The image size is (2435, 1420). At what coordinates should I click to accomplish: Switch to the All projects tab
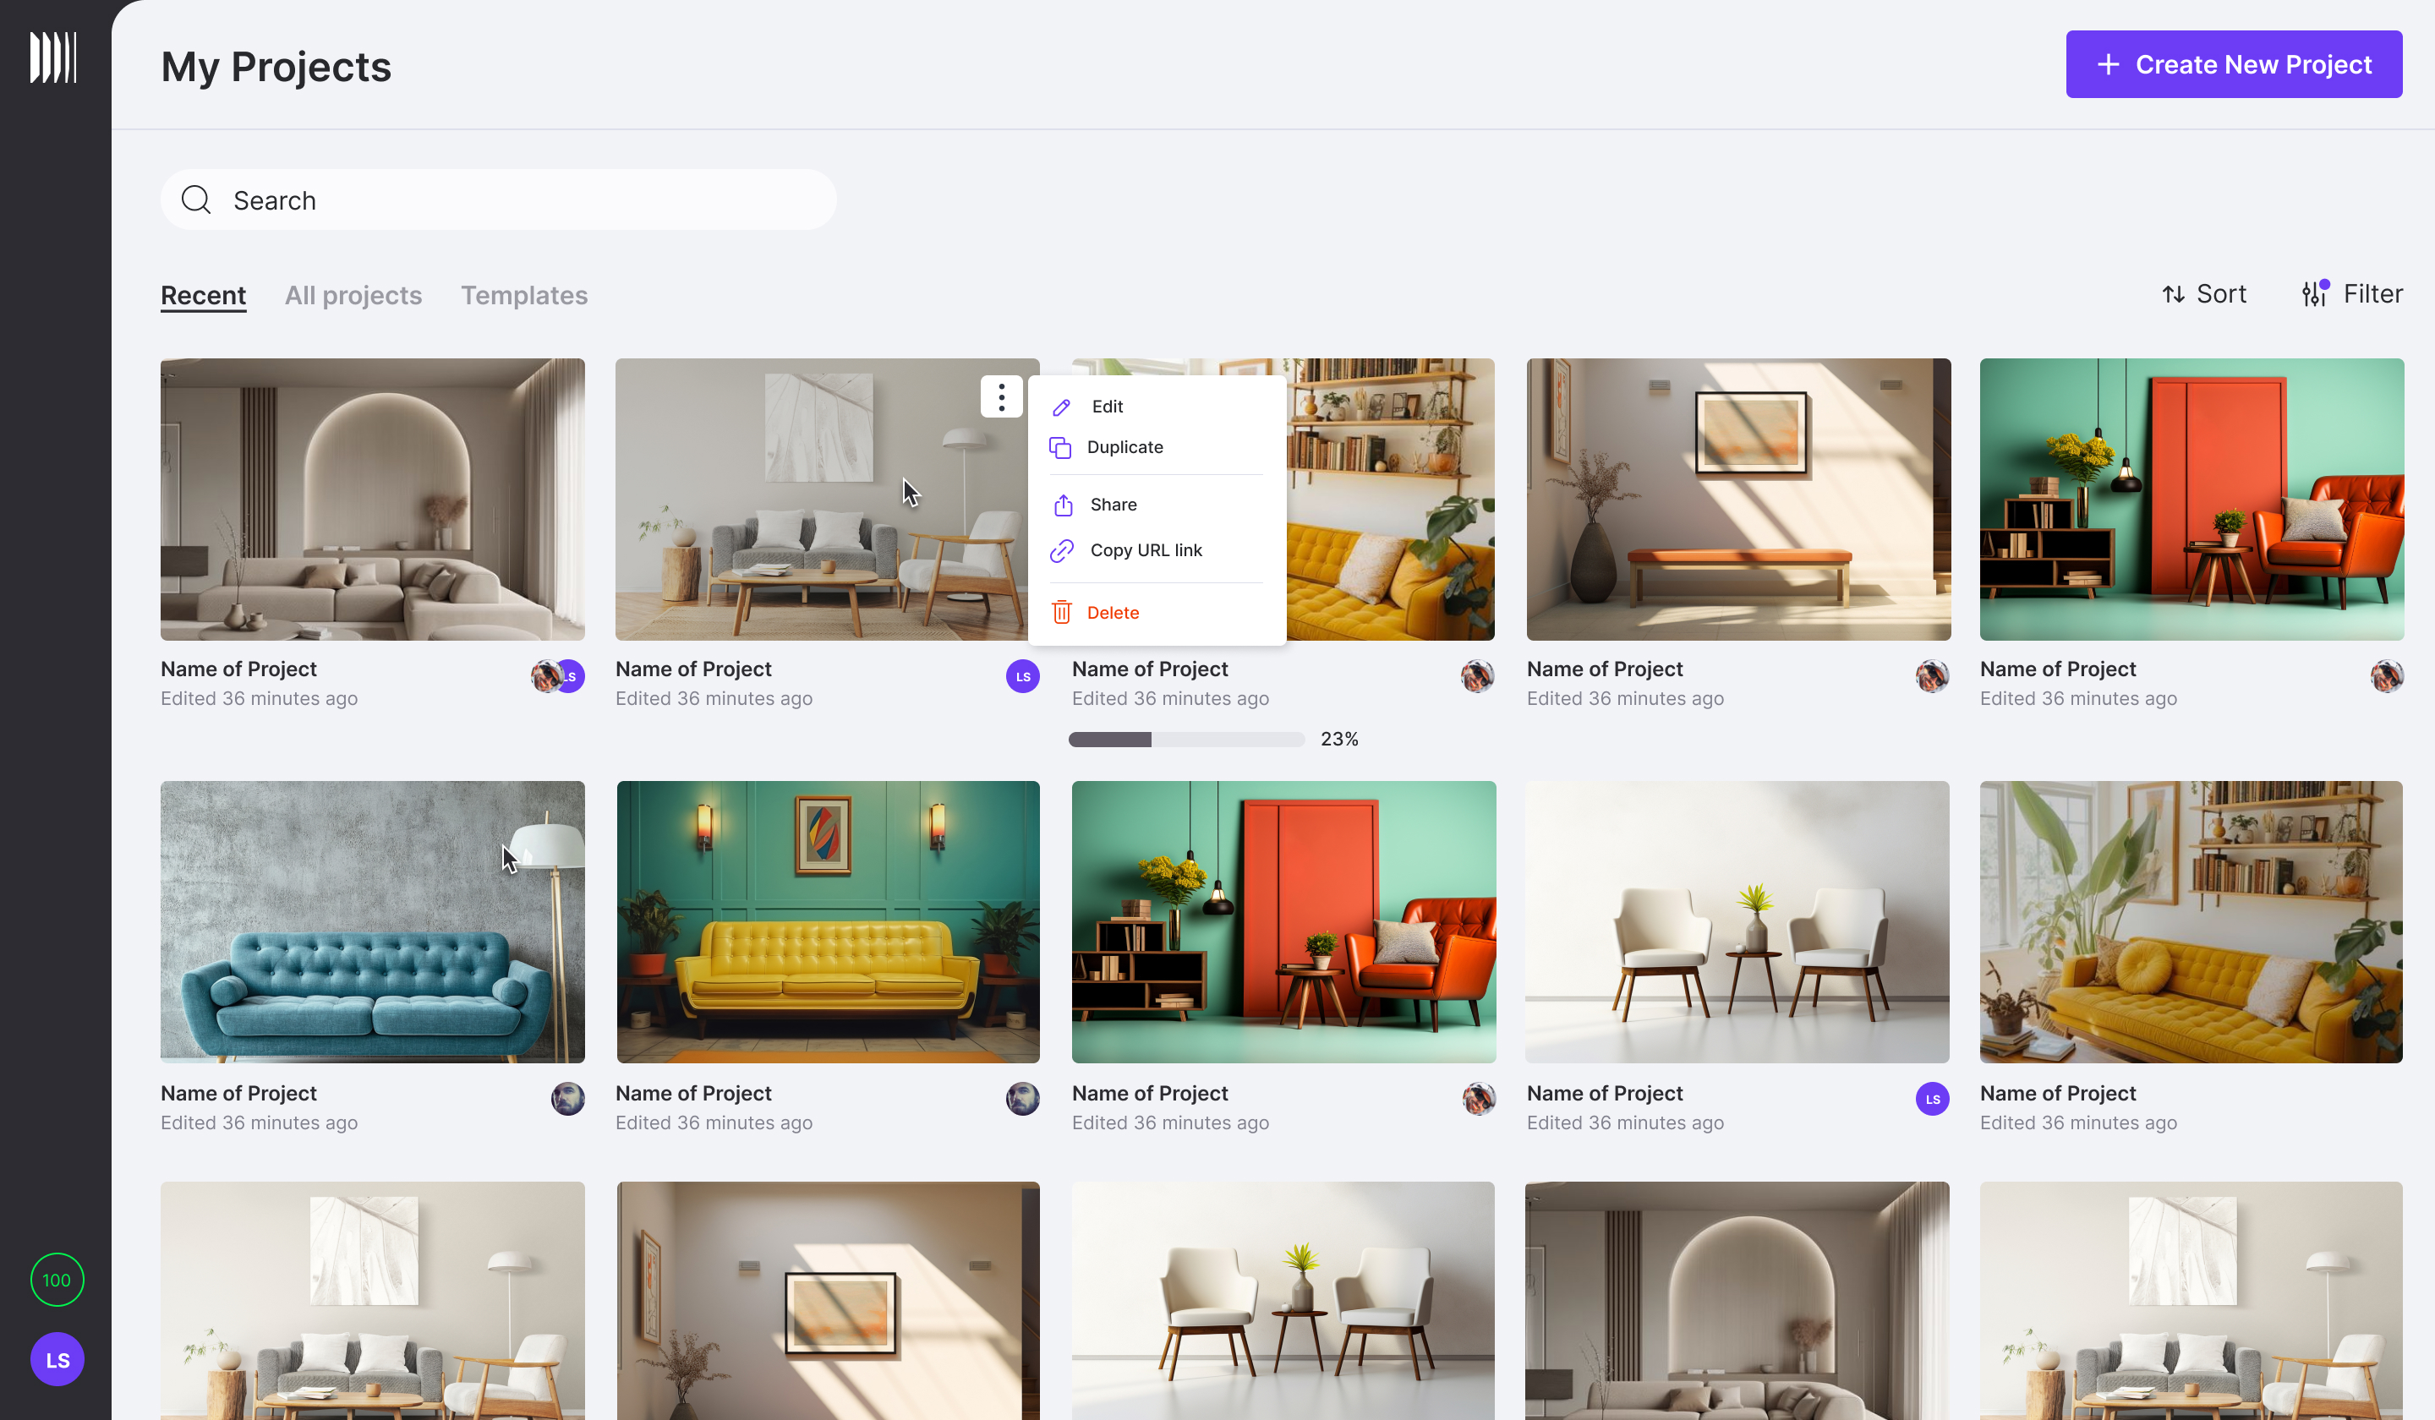coord(353,295)
